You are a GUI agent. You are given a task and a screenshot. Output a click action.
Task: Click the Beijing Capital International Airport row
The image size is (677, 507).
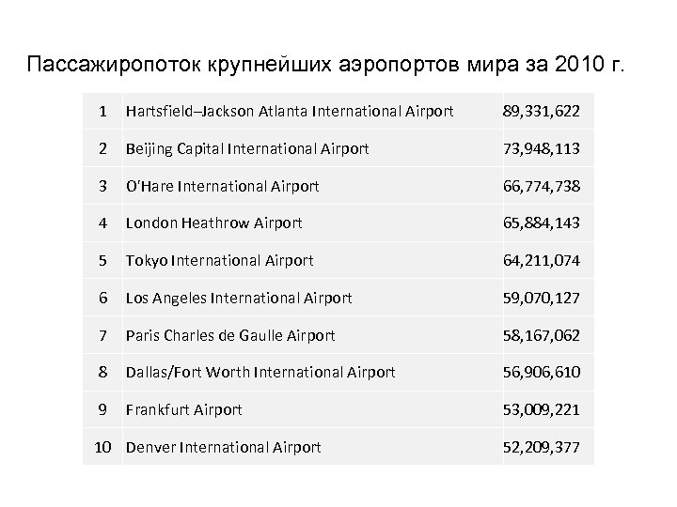(x=247, y=149)
